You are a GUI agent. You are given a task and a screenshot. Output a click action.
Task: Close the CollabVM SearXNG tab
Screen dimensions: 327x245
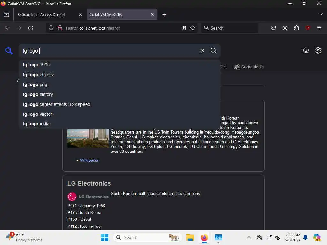tap(152, 14)
